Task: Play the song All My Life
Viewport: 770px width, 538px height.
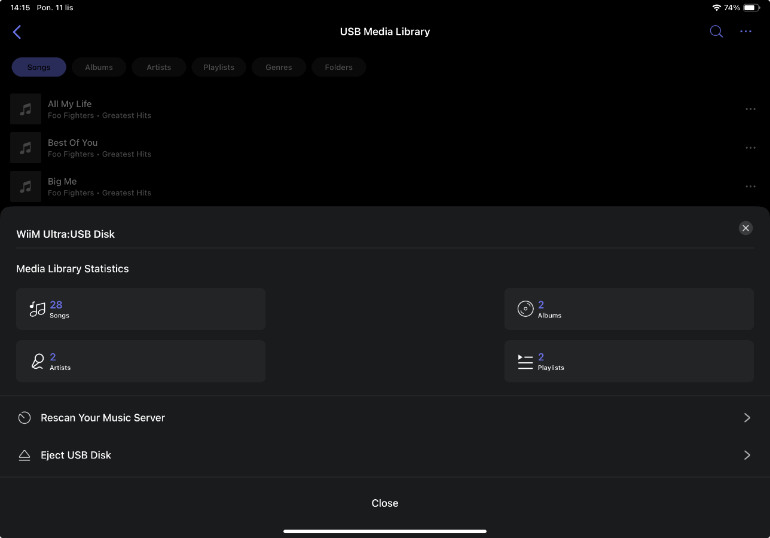Action: [385, 109]
